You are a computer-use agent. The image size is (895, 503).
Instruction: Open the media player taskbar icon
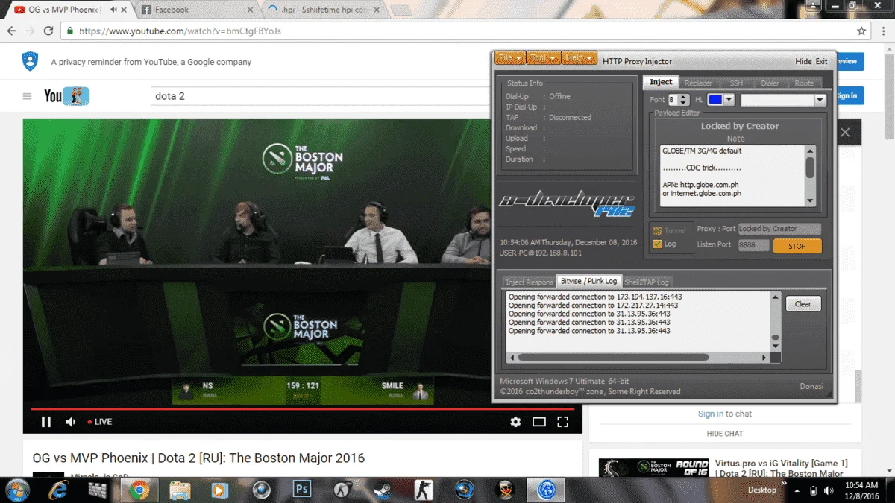coord(220,490)
